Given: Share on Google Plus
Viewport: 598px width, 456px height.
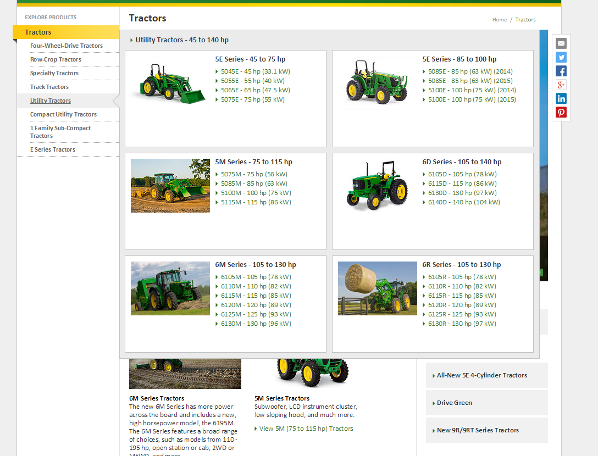Looking at the screenshot, I should [561, 85].
